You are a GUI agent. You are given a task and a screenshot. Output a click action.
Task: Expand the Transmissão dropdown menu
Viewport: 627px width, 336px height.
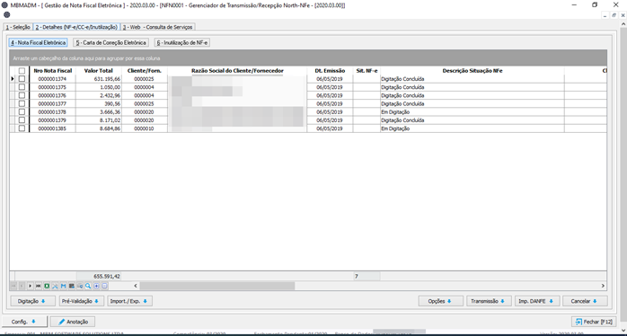489,301
